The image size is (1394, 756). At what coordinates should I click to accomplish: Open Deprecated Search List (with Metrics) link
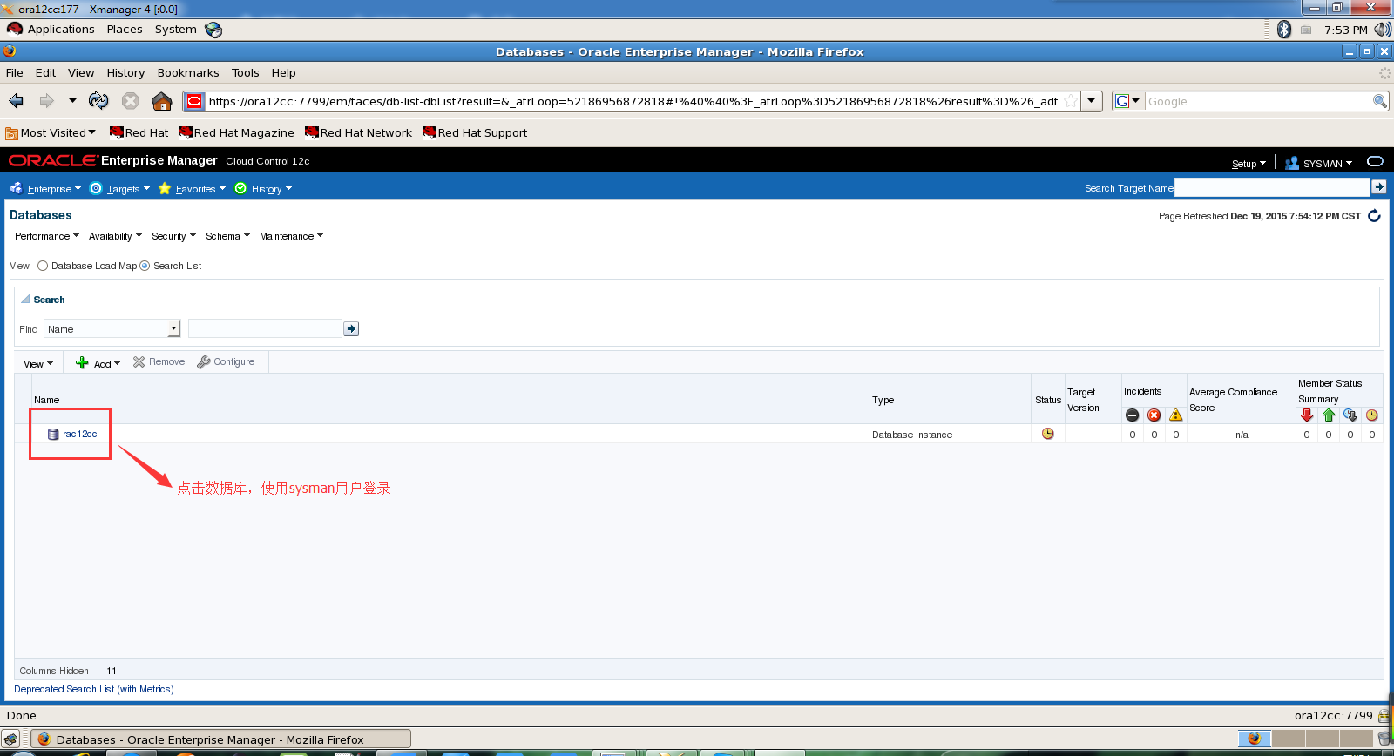click(94, 689)
